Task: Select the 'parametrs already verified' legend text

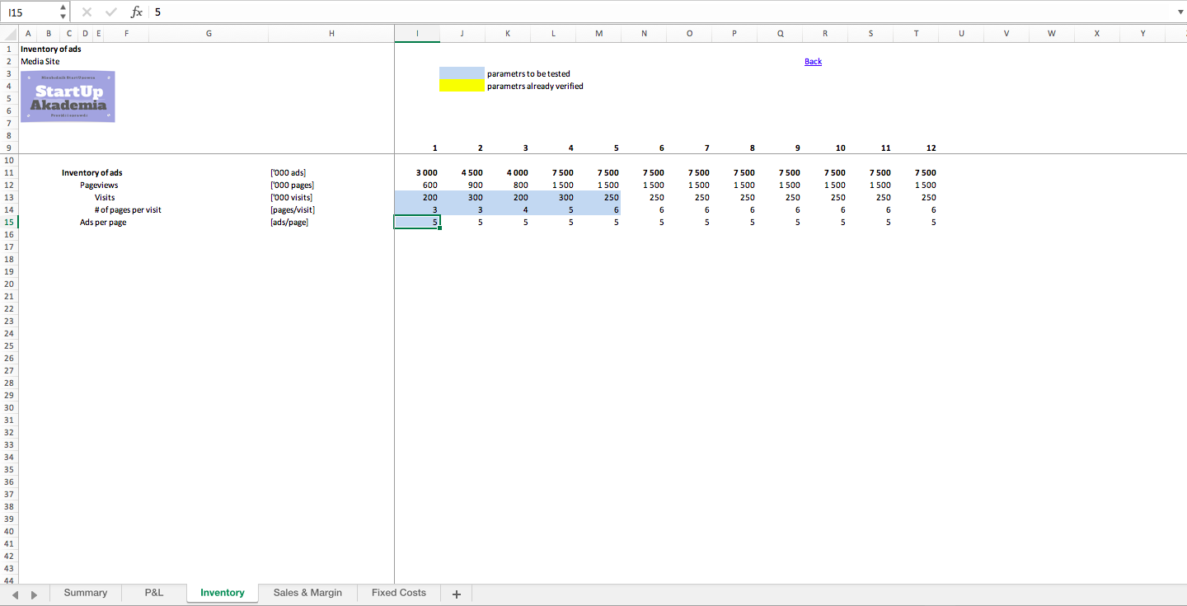Action: pyautogui.click(x=535, y=87)
